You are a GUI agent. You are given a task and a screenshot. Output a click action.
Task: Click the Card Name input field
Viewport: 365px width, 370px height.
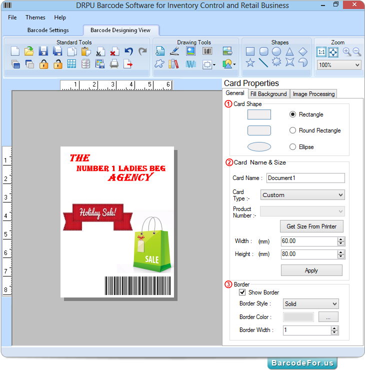point(305,178)
